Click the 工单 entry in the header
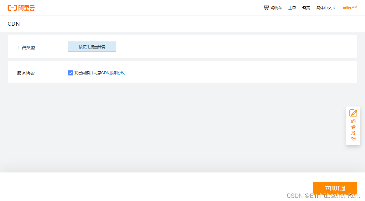The width and height of the screenshot is (365, 201). (292, 8)
